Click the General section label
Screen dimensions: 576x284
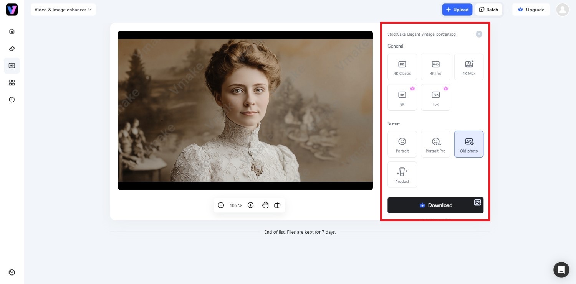point(395,46)
